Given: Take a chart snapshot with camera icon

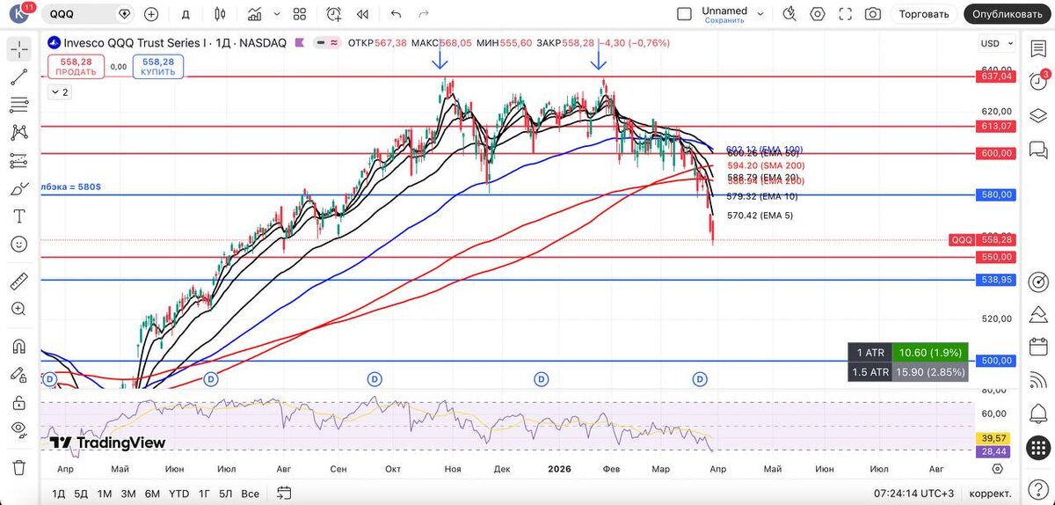Looking at the screenshot, I should [x=872, y=14].
